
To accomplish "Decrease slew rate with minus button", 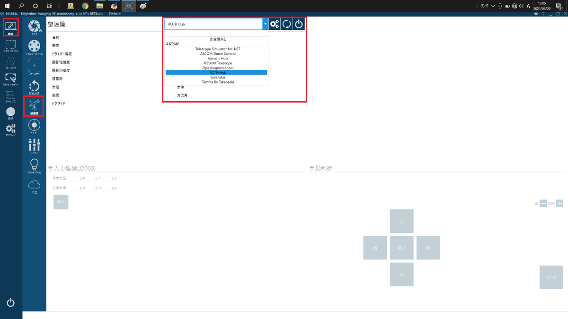I will pyautogui.click(x=543, y=203).
